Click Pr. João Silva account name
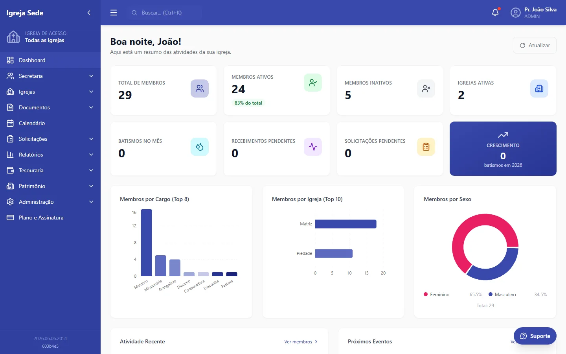 [x=540, y=9]
